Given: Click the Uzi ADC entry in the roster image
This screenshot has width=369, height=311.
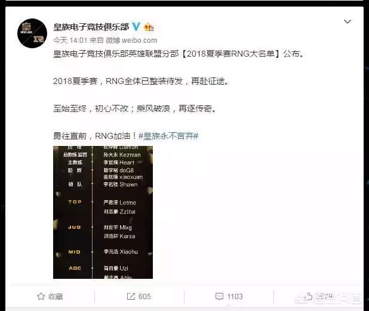Looking at the screenshot, I should tap(116, 268).
